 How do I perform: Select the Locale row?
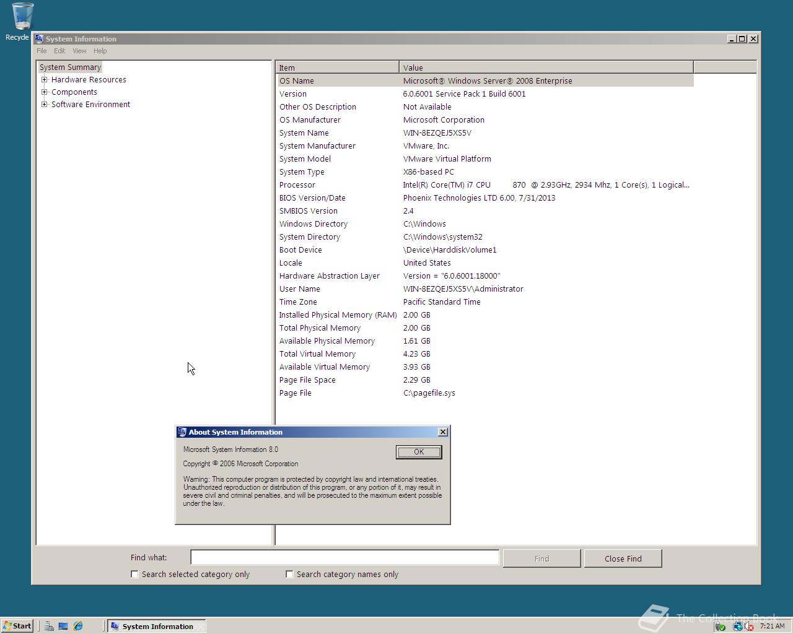(x=485, y=263)
